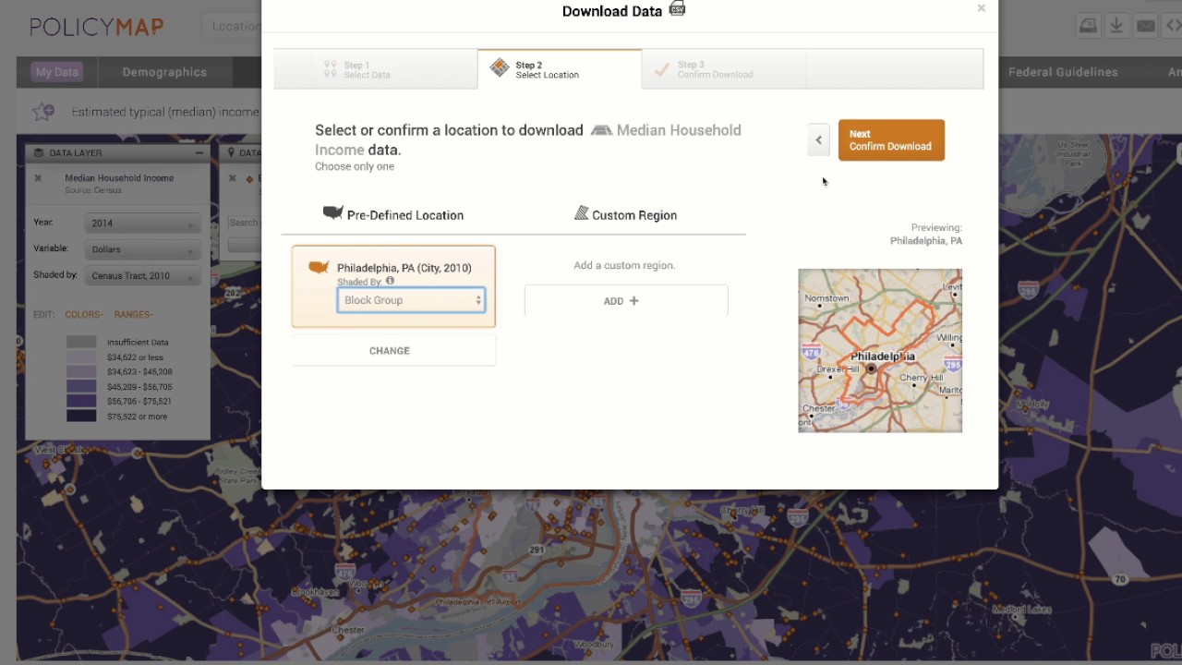This screenshot has width=1182, height=665.
Task: Go back with the left arrow button
Action: click(x=818, y=140)
